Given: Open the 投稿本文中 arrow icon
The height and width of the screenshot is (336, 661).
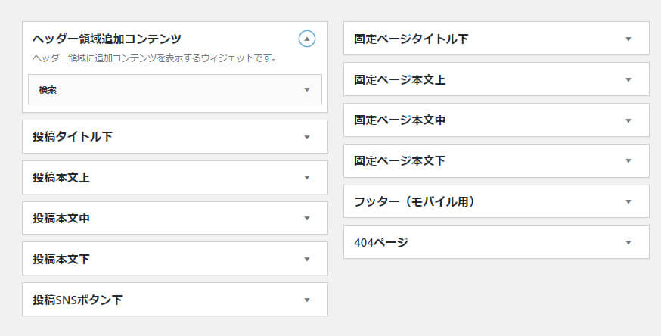Looking at the screenshot, I should [x=307, y=219].
